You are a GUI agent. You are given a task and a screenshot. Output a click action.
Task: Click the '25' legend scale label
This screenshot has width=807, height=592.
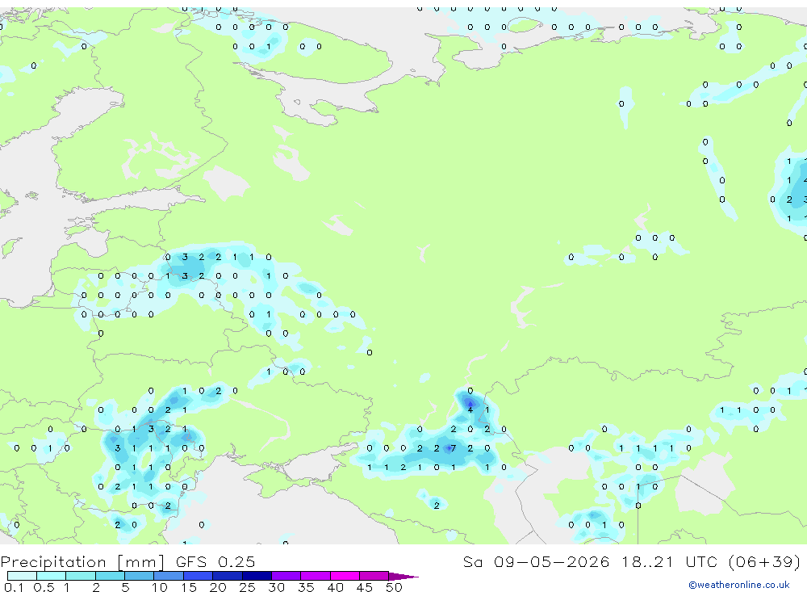click(248, 587)
